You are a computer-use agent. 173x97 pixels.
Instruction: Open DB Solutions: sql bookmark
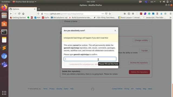59,18
